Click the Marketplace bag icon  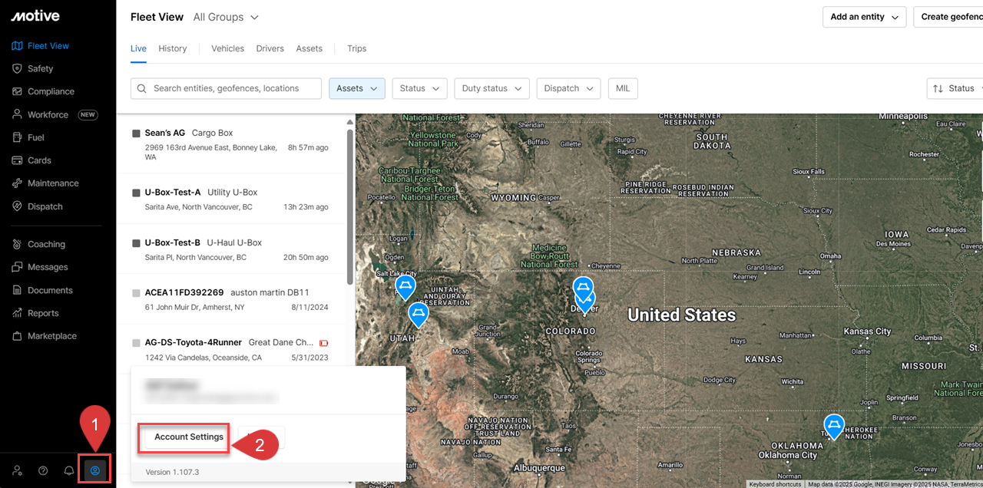pos(18,336)
